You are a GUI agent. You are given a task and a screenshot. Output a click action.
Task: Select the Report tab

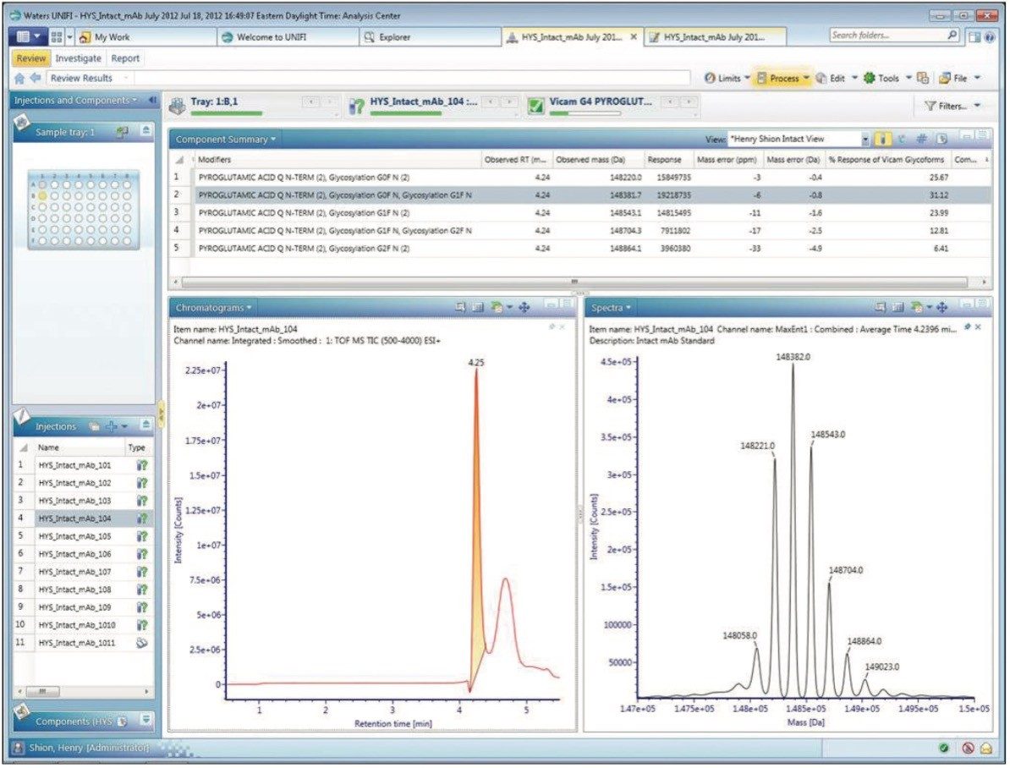click(125, 58)
